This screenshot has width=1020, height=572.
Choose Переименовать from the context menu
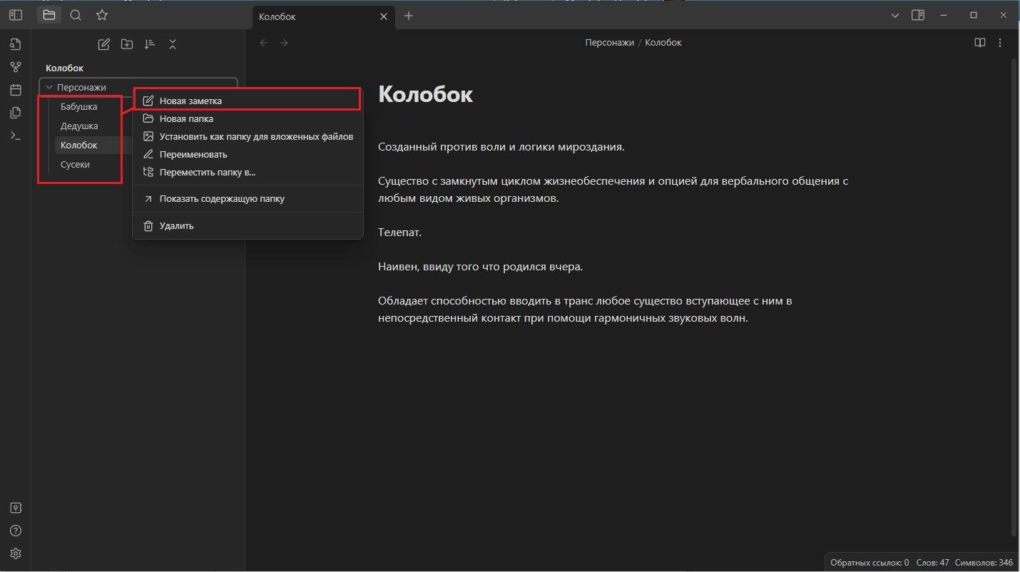[x=193, y=154]
